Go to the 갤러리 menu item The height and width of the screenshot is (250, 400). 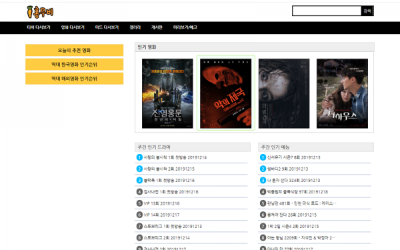(x=135, y=27)
